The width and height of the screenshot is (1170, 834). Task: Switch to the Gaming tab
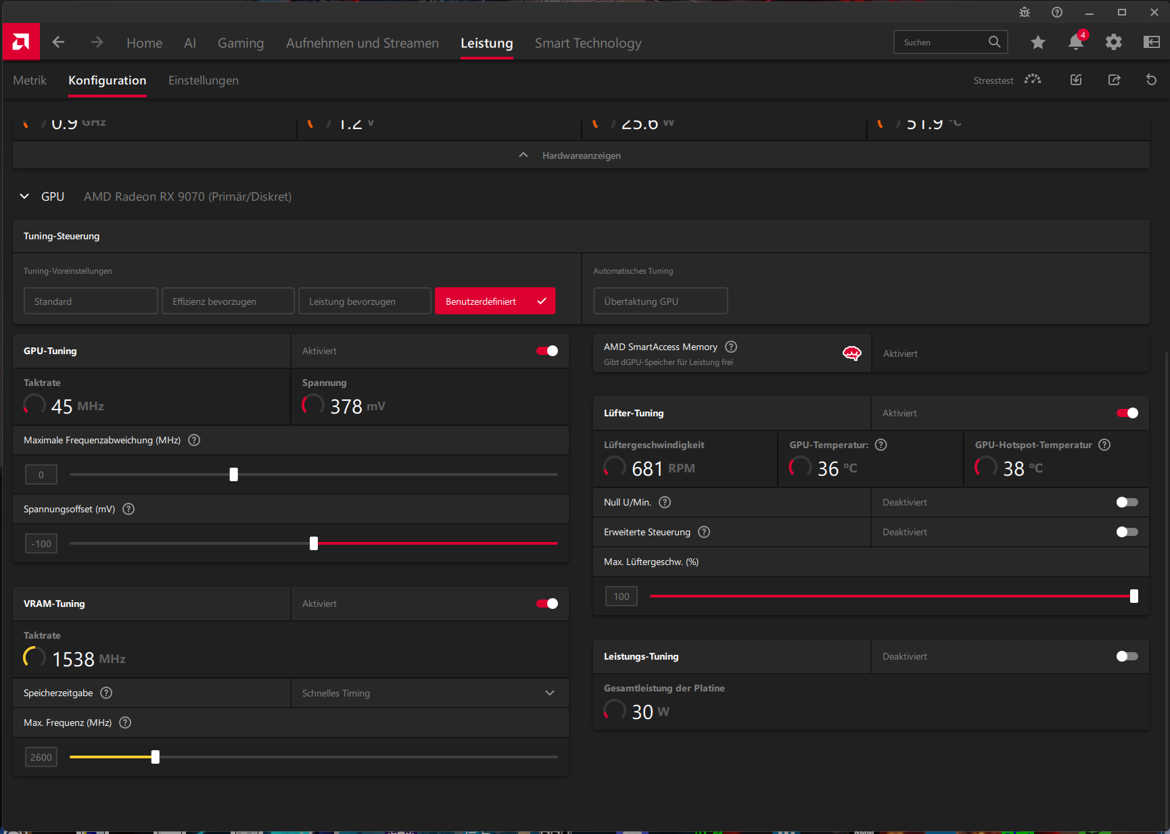(x=241, y=43)
